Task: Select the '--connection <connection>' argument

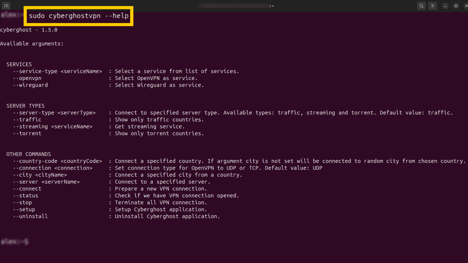Action: [x=53, y=168]
